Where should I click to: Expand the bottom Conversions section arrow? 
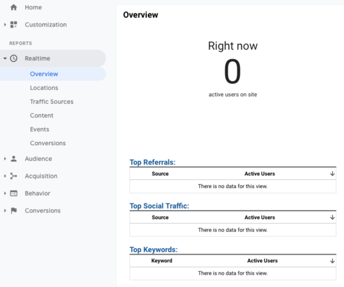(x=5, y=211)
